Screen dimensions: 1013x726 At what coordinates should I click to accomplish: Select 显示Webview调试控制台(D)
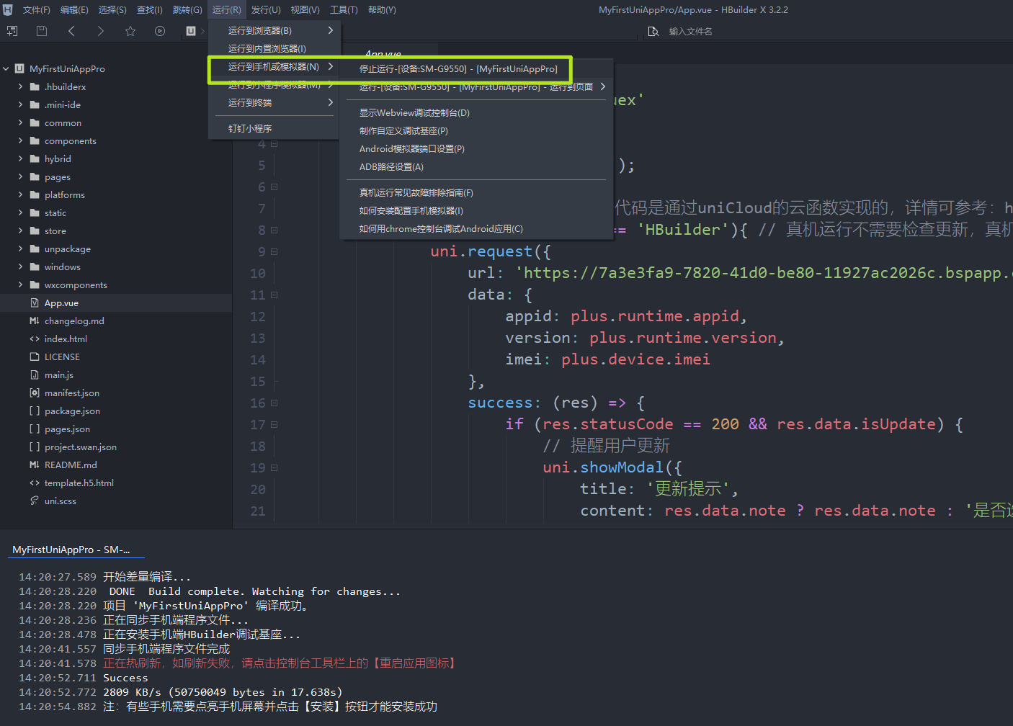[476, 113]
